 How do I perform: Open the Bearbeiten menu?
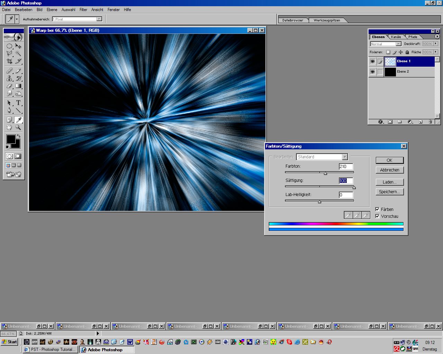click(x=24, y=10)
